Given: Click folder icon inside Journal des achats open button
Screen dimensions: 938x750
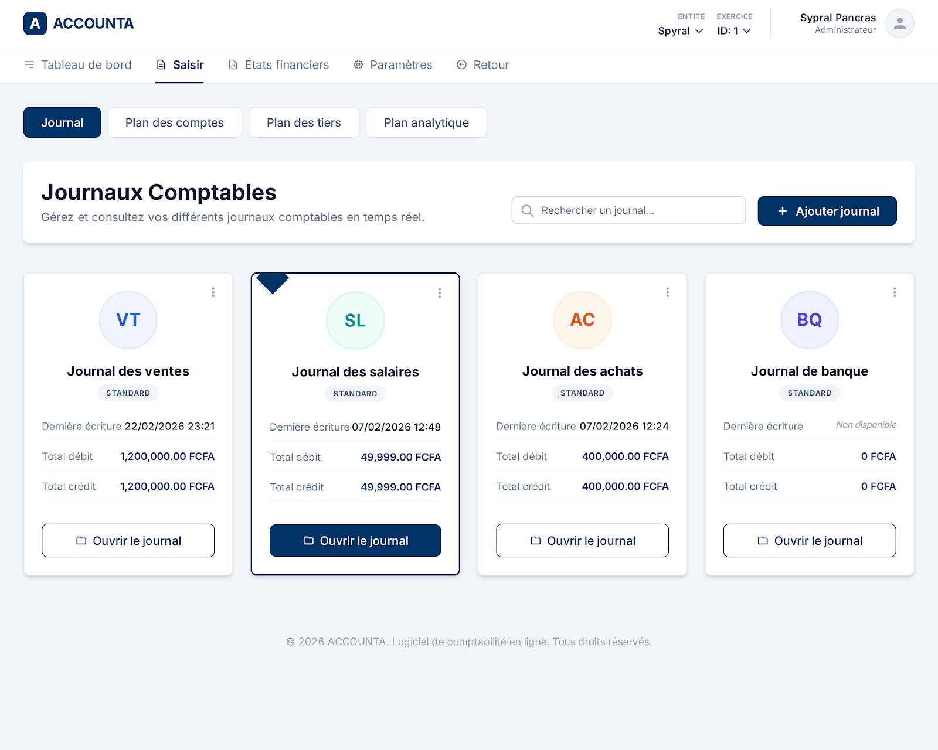Looking at the screenshot, I should [535, 541].
